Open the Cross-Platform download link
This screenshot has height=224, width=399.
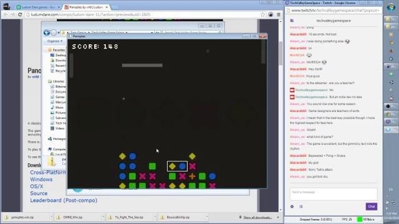tap(48, 172)
